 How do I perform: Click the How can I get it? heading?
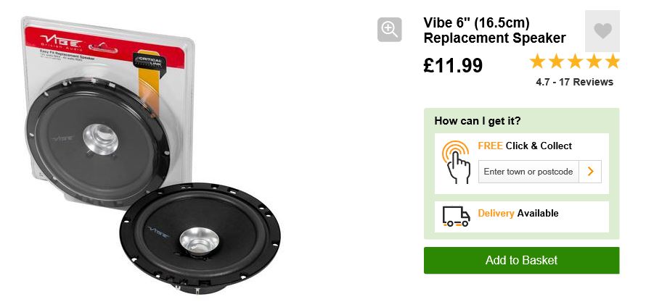tap(478, 121)
